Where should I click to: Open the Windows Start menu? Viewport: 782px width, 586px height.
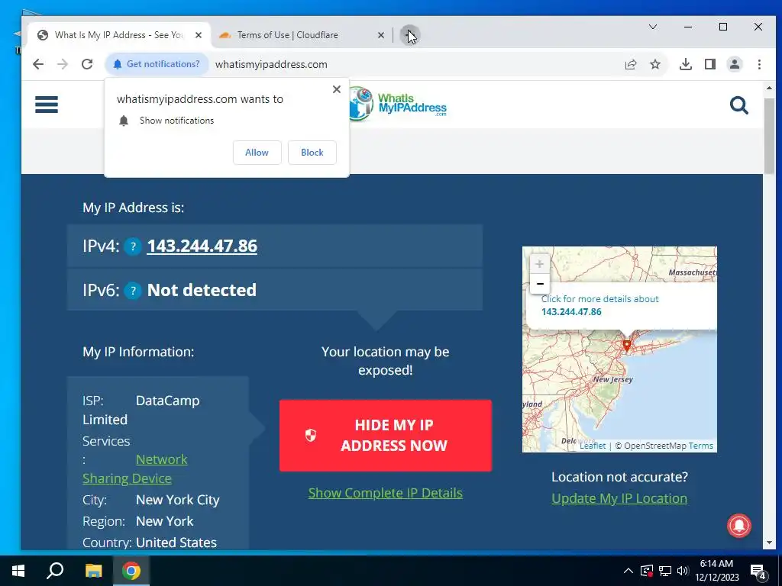coord(18,571)
